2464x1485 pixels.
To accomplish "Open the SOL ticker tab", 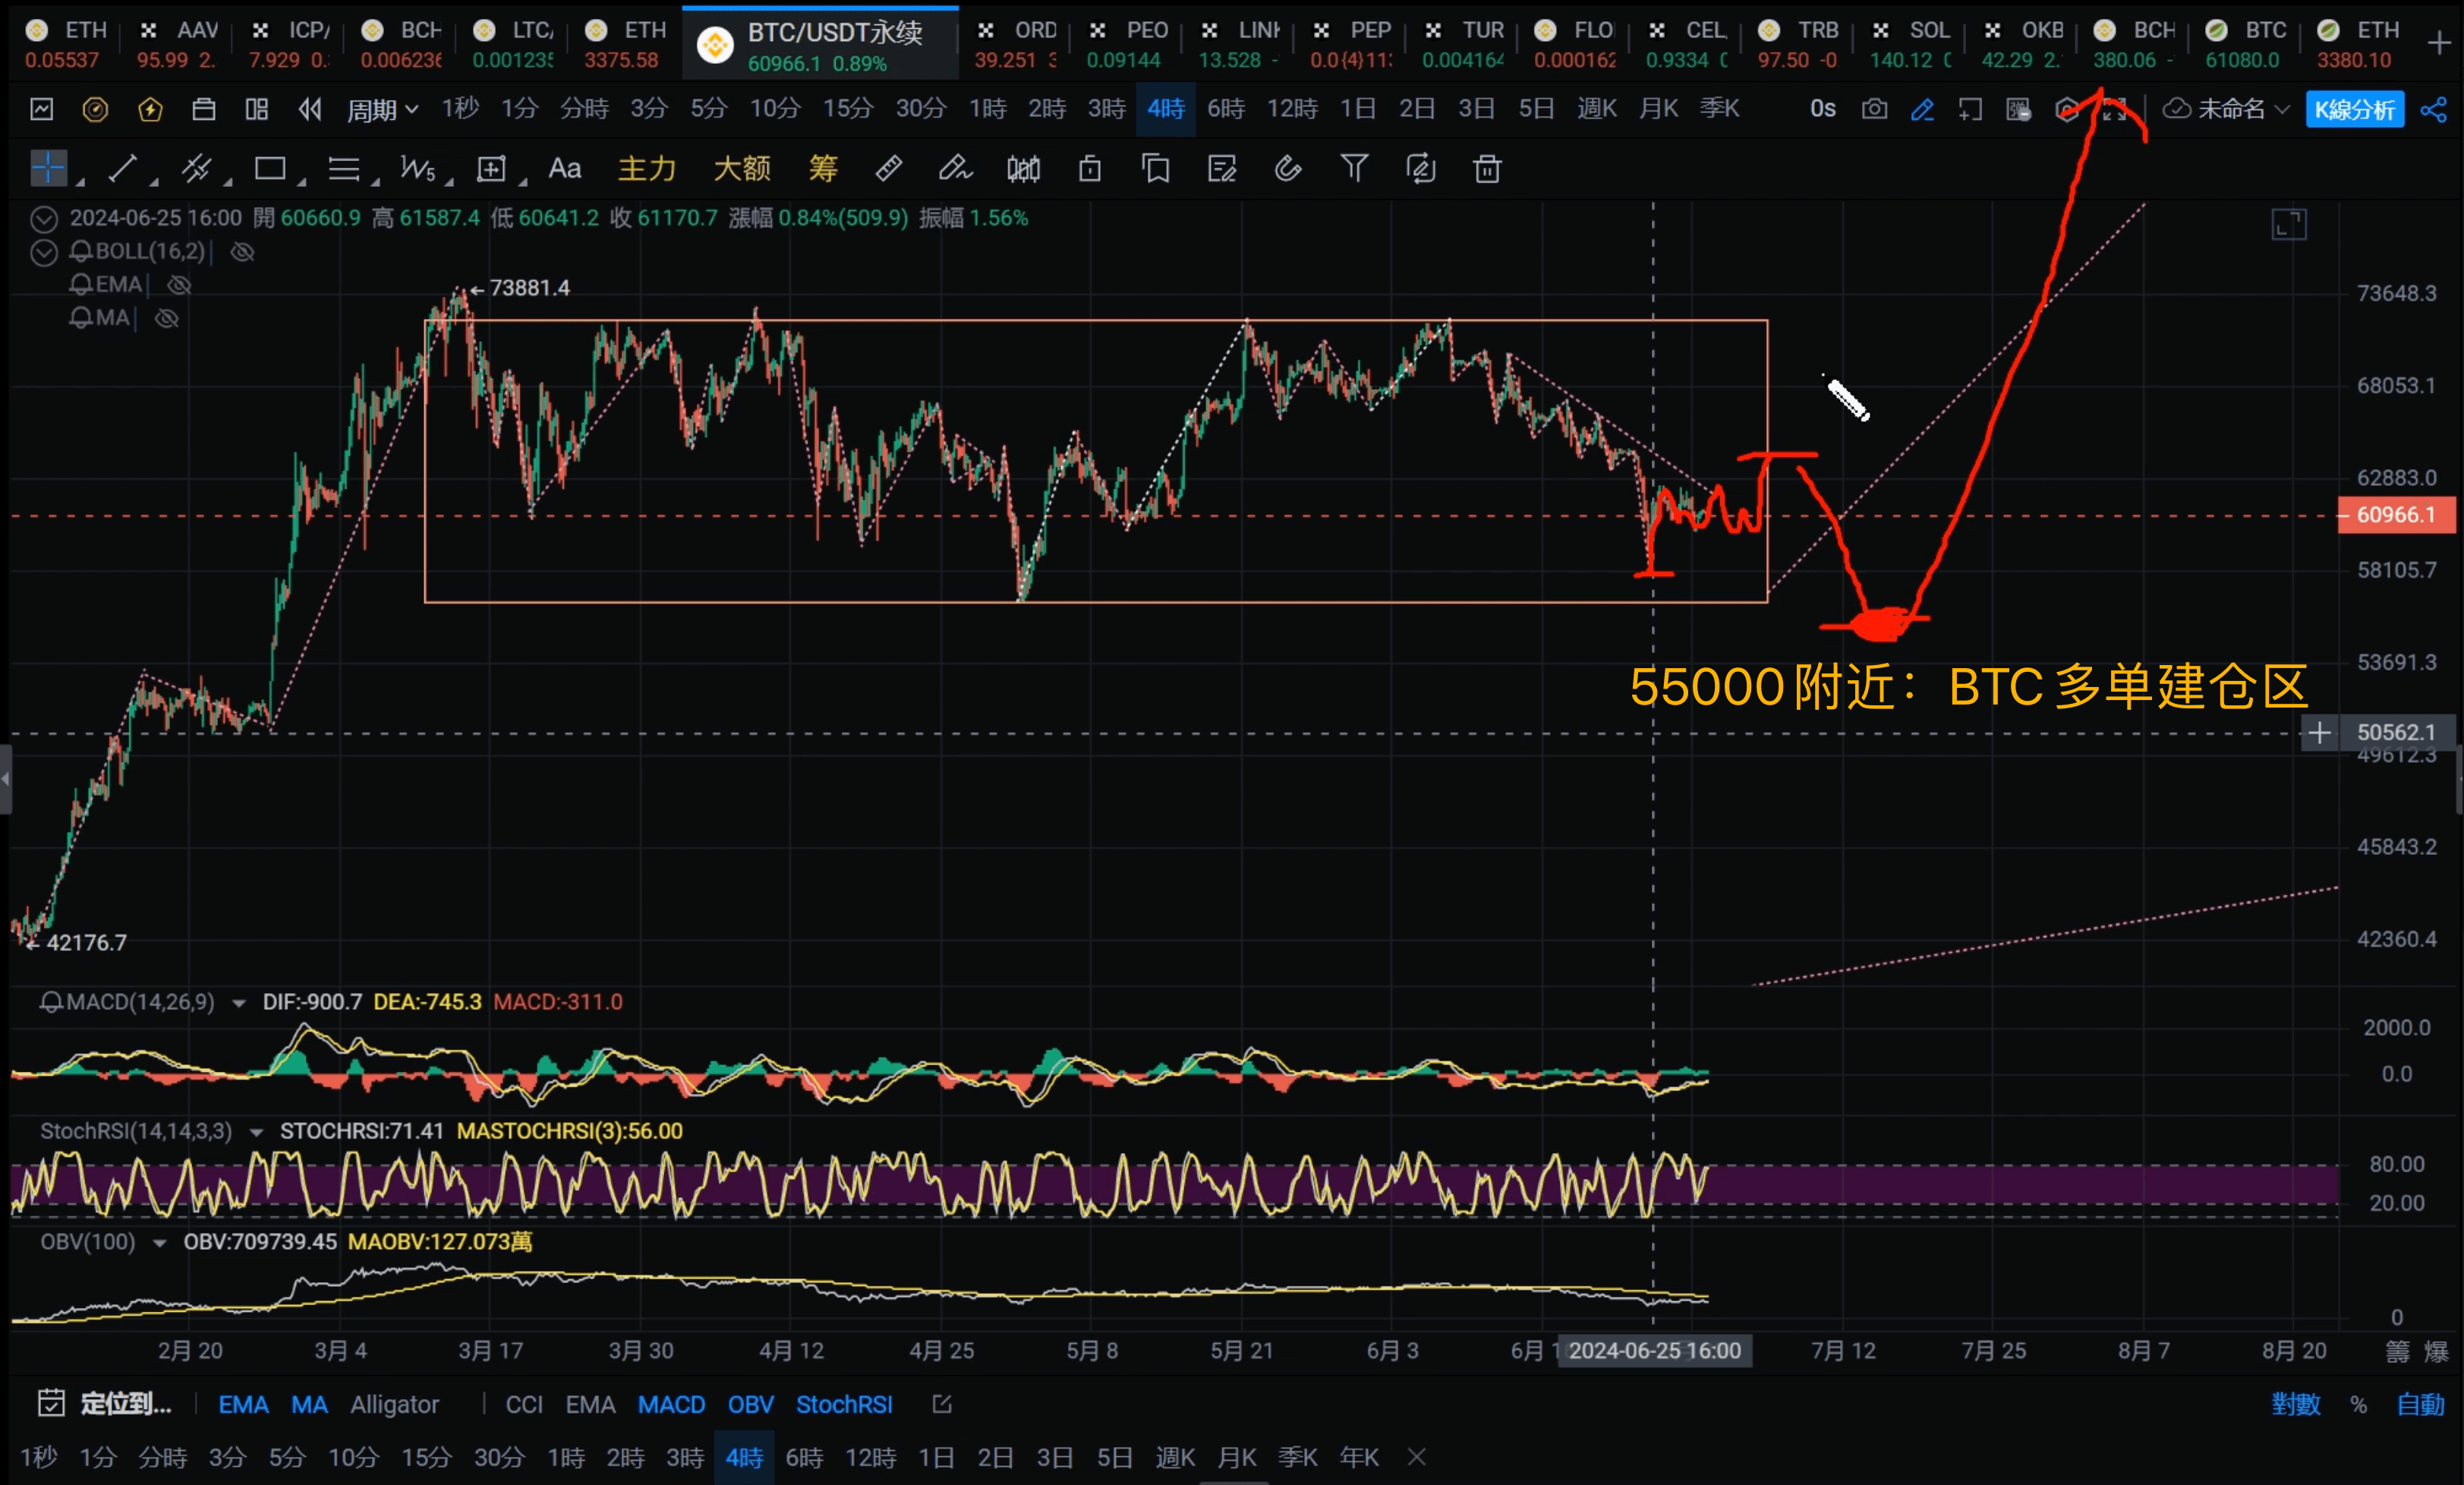I will [x=1910, y=44].
